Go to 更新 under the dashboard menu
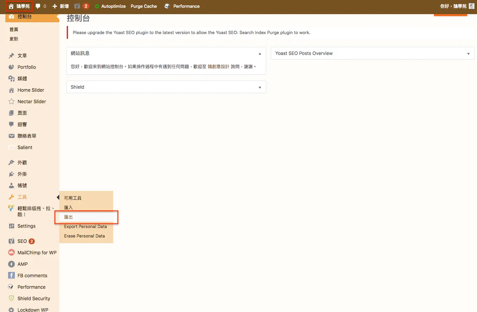This screenshot has width=477, height=312. pos(14,39)
